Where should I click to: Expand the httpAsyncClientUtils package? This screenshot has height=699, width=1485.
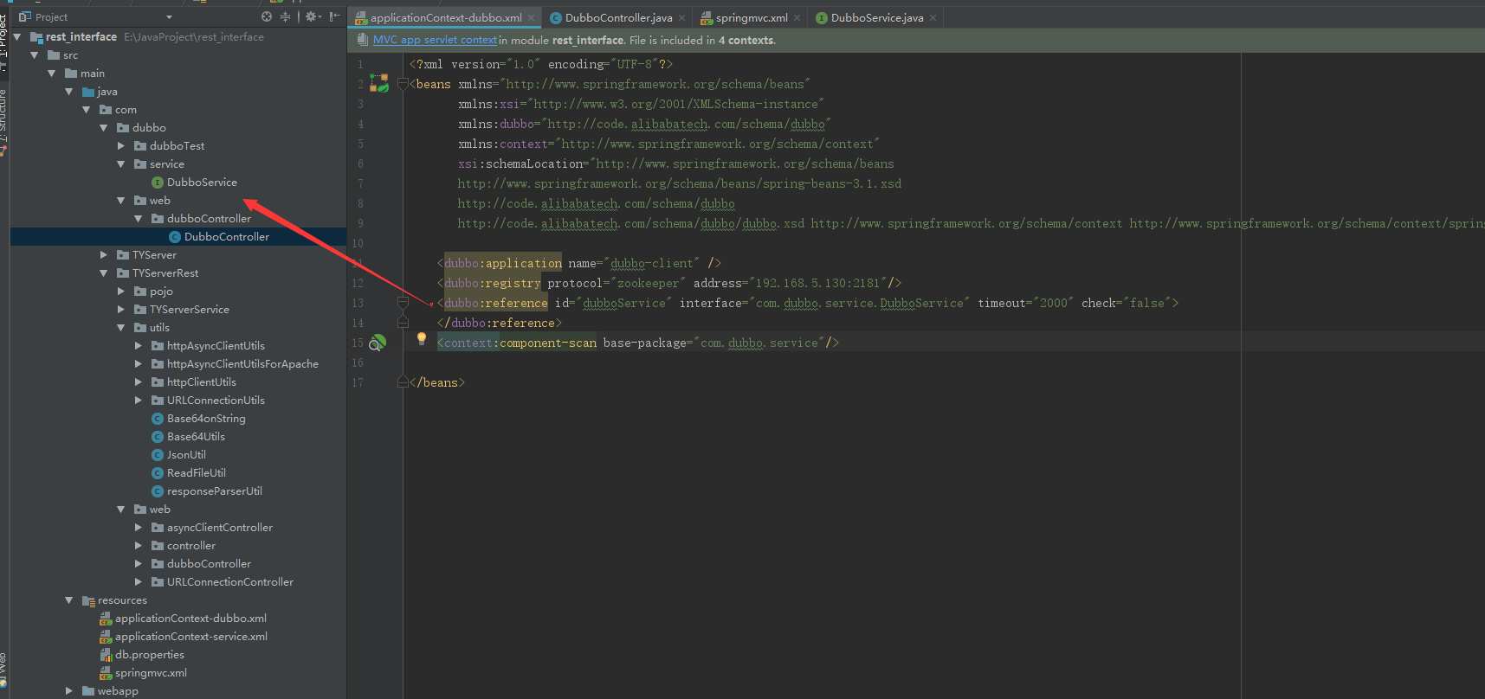[138, 346]
